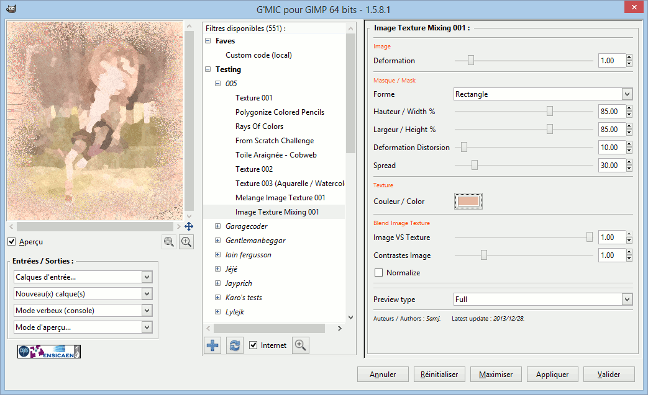Select Image Texture Mixing 001 filter
This screenshot has width=648, height=395.
(277, 212)
